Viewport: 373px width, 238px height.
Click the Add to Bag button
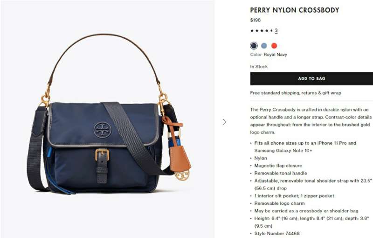(311, 78)
